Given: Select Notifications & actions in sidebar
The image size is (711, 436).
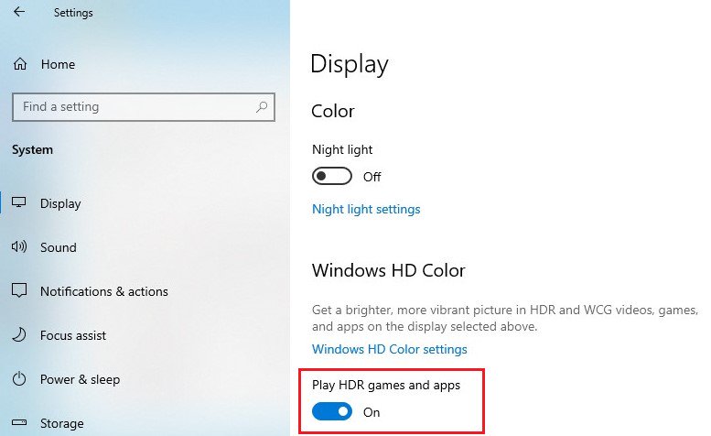Looking at the screenshot, I should click(x=104, y=291).
